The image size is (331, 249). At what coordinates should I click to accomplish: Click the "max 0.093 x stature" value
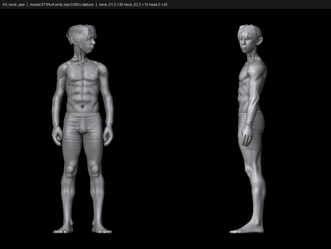[x=79, y=4]
